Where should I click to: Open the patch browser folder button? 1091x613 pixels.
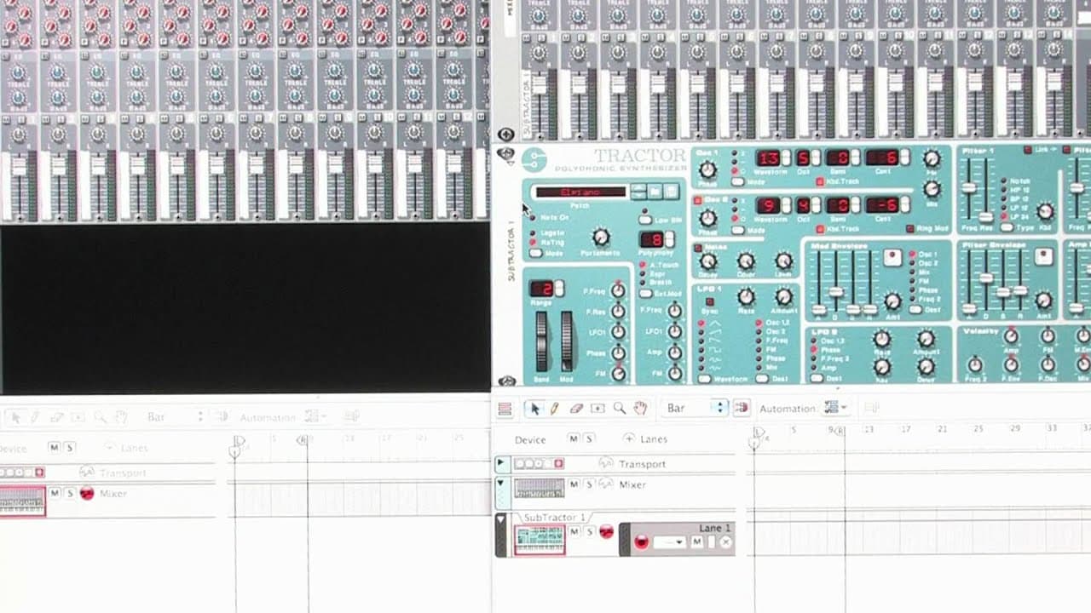[x=655, y=192]
